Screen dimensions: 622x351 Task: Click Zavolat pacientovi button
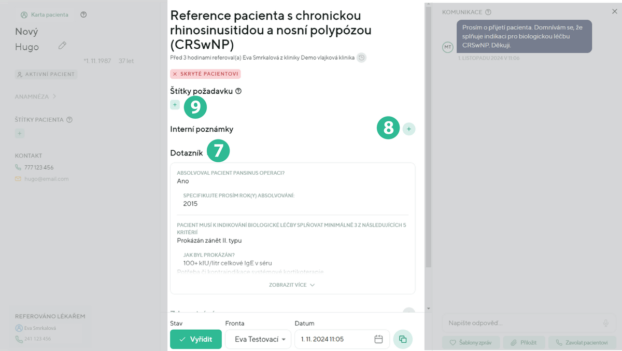[582, 343]
